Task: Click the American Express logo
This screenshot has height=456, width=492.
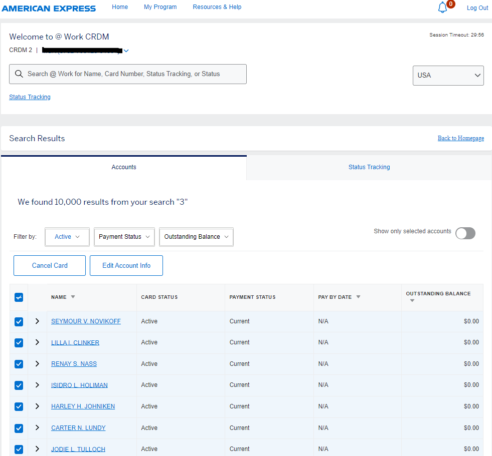Action: (x=49, y=8)
